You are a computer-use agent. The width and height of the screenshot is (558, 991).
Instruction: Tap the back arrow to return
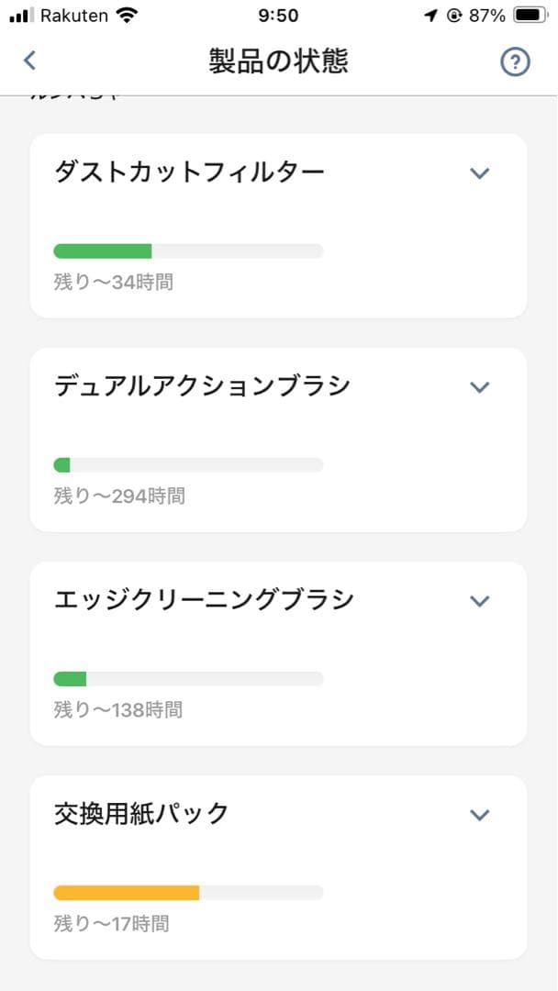click(29, 60)
